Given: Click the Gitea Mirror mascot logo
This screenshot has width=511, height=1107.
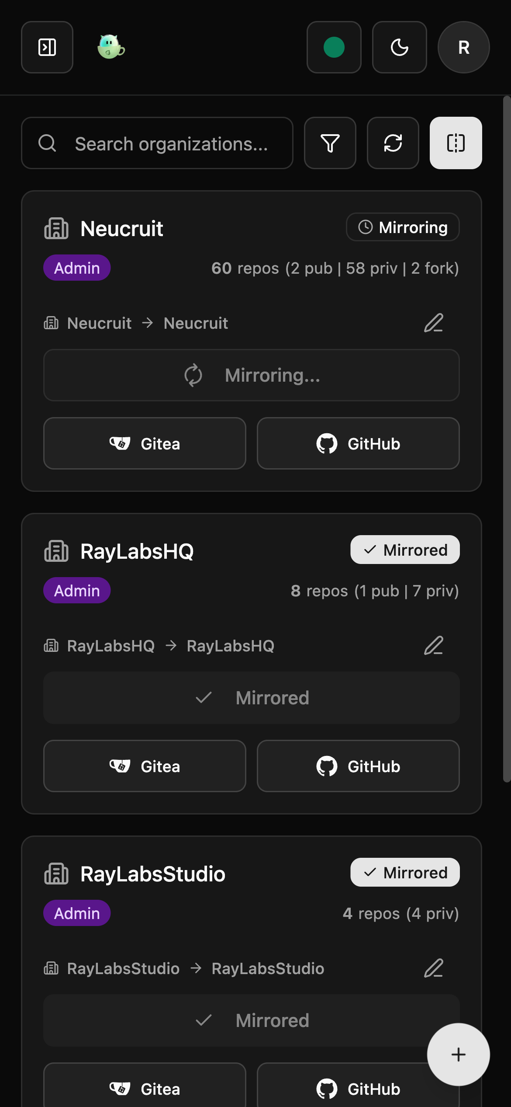Looking at the screenshot, I should point(111,47).
